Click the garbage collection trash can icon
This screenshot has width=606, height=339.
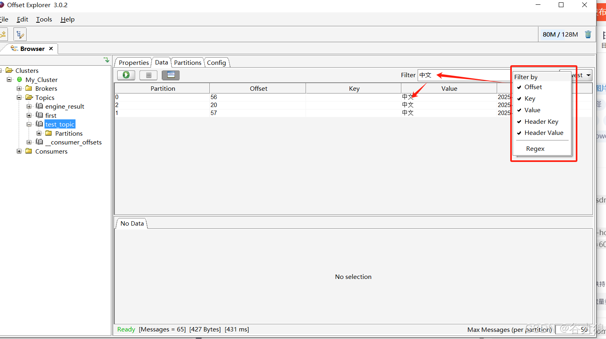[588, 35]
